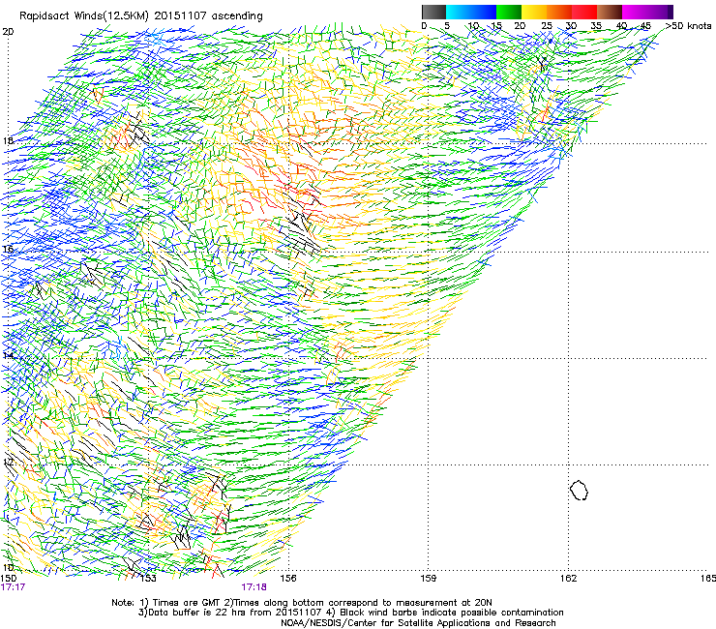
Task: Click the longitude label '159'
Action: tap(428, 579)
